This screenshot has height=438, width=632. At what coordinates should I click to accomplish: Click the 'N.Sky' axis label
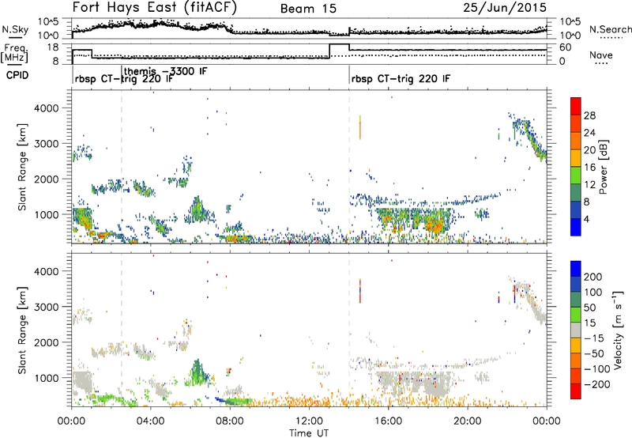coord(15,29)
